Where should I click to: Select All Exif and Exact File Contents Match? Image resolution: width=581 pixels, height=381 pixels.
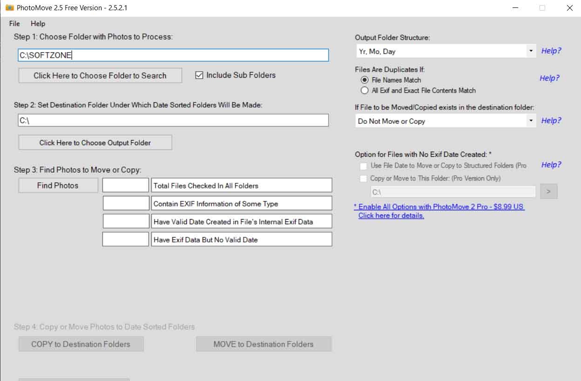tap(365, 90)
